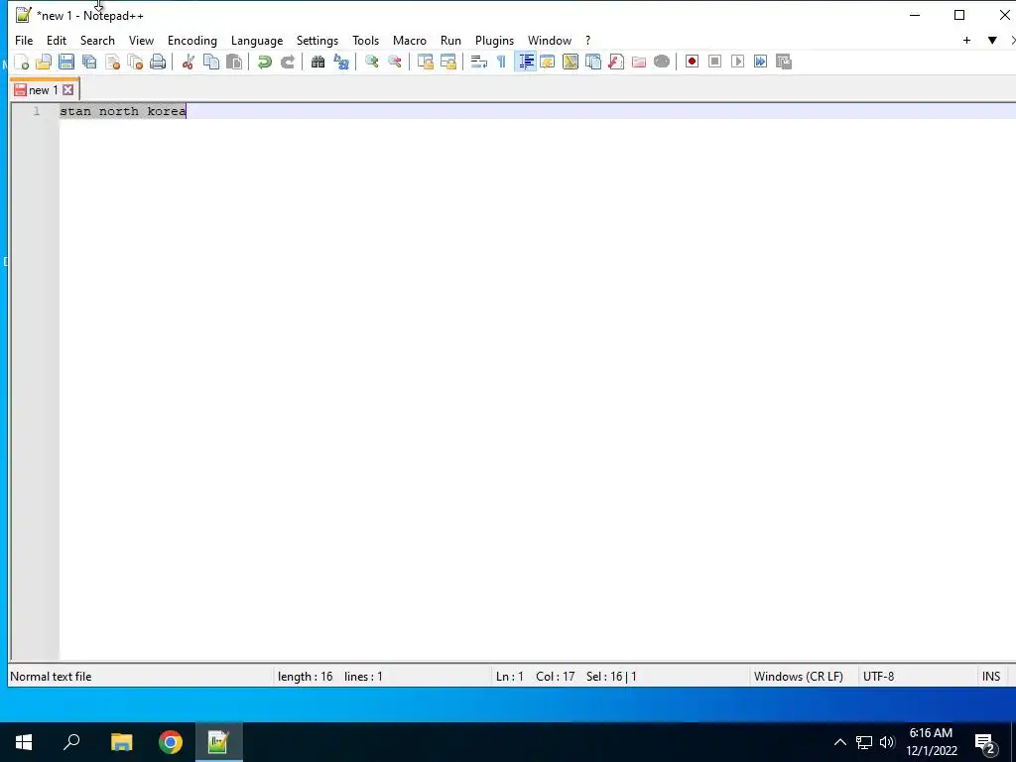
Task: Open Find using binoculars icon
Action: tap(317, 62)
